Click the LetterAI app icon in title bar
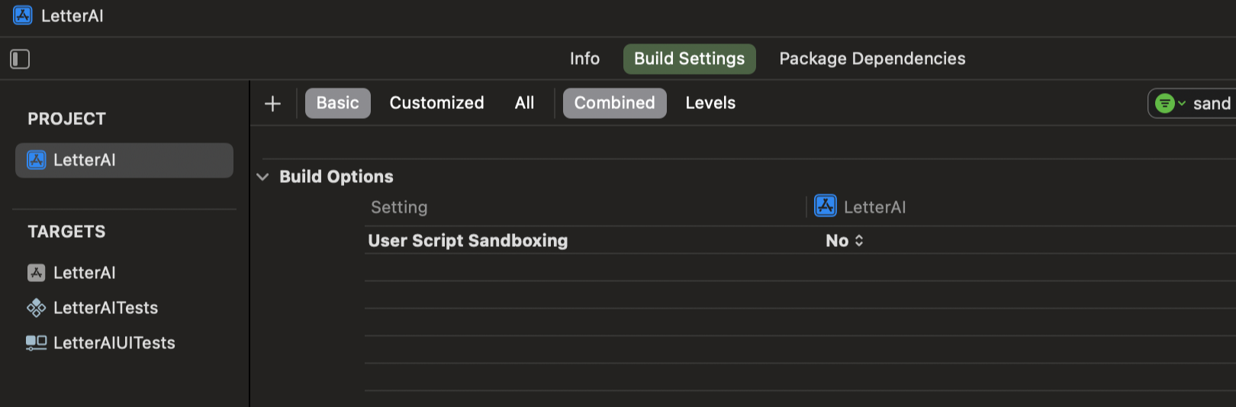This screenshot has width=1236, height=407. click(23, 15)
